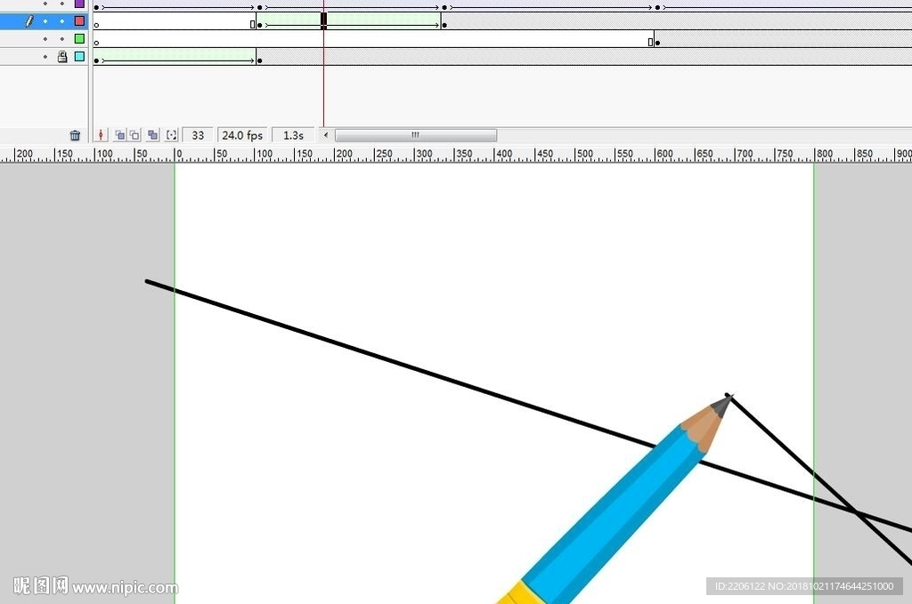Click the pencil icon on the red layer

click(x=29, y=21)
